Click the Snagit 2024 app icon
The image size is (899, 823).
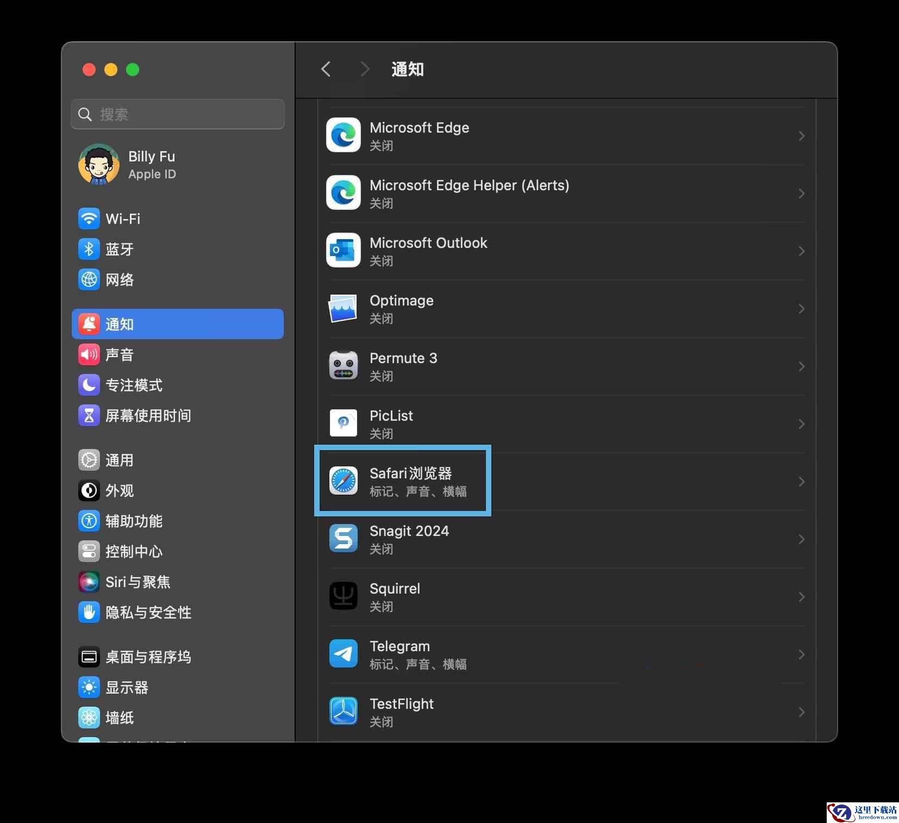[x=344, y=539]
